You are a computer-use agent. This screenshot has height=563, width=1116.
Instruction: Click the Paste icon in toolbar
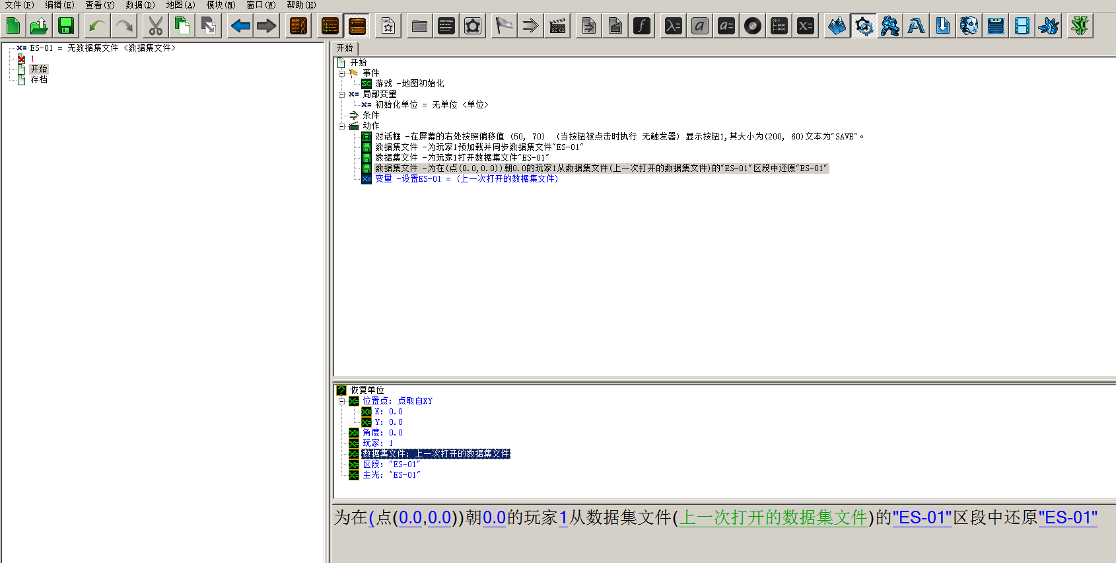click(209, 26)
